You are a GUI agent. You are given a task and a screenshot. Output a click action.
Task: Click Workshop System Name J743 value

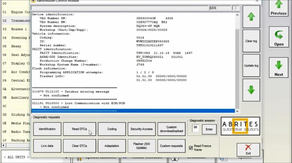(x=140, y=65)
